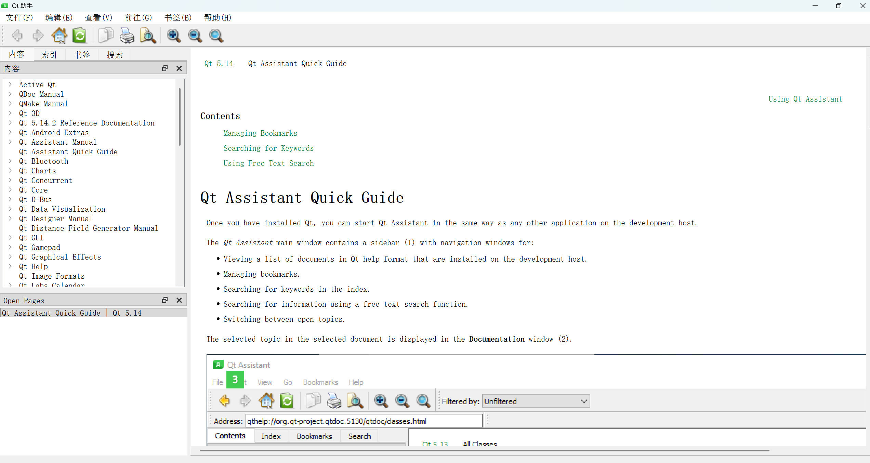Click the green Sync with contents icon
Screen dimensions: 870x463
[80, 36]
